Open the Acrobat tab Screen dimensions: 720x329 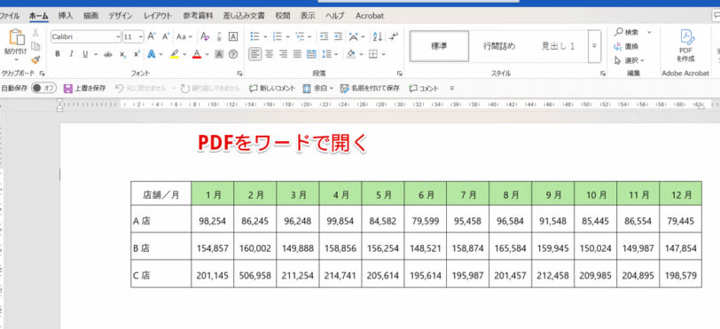(370, 16)
